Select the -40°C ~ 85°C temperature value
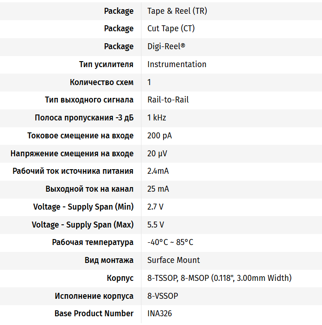Viewport: 322px width, 325px height. tap(170, 242)
